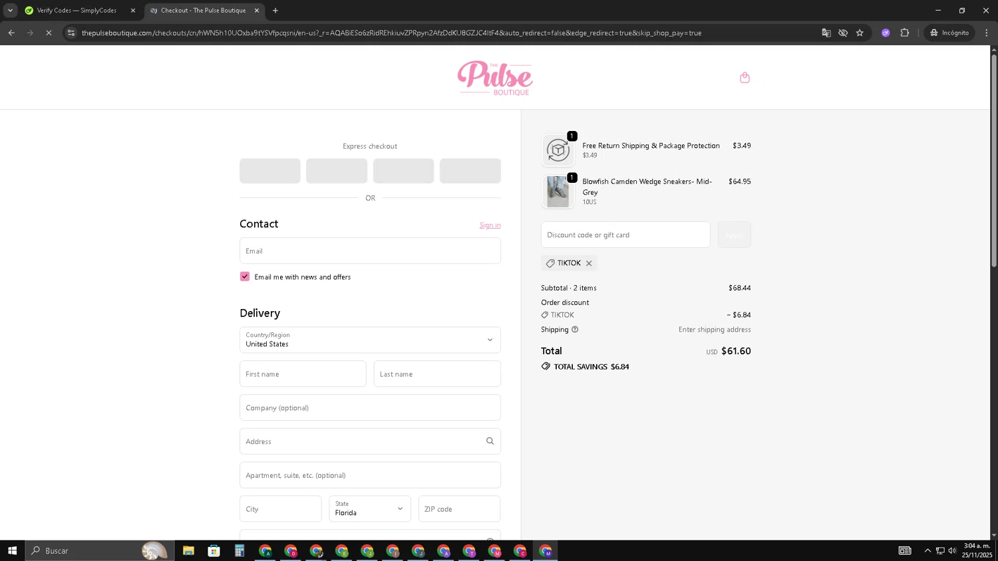Open the tab search dropdown arrow
The width and height of the screenshot is (998, 561).
pos(10,11)
